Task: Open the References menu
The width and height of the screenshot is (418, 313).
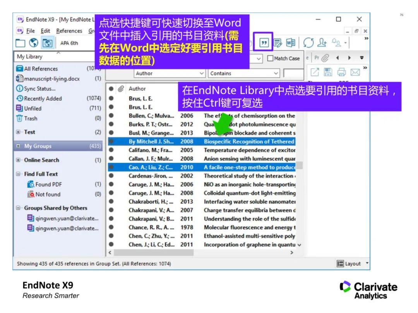Action: pyautogui.click(x=69, y=31)
